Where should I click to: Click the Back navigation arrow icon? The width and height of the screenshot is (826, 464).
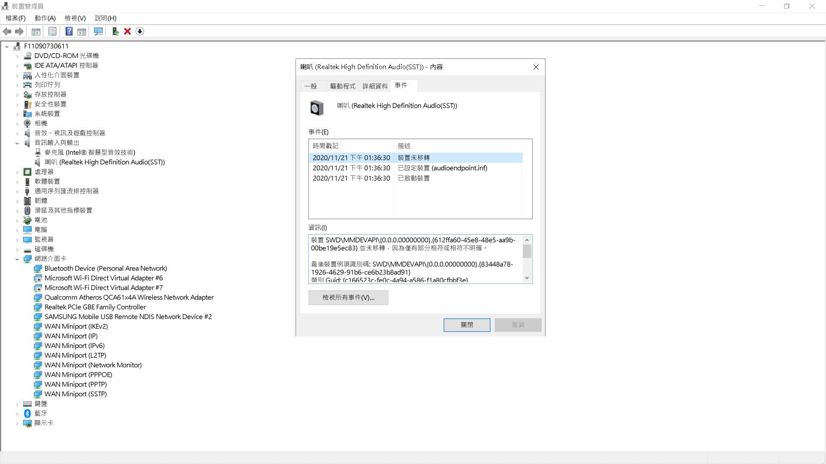(x=7, y=31)
